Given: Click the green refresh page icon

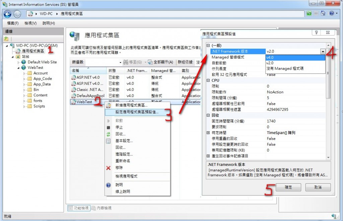Looking at the screenshot, I should [309, 13].
